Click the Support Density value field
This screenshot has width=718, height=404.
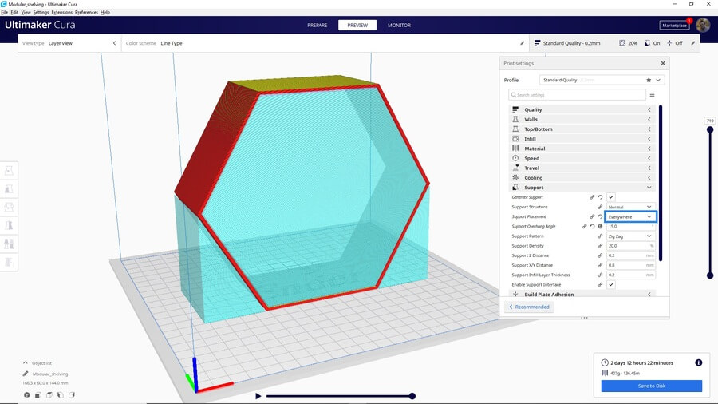pos(631,246)
